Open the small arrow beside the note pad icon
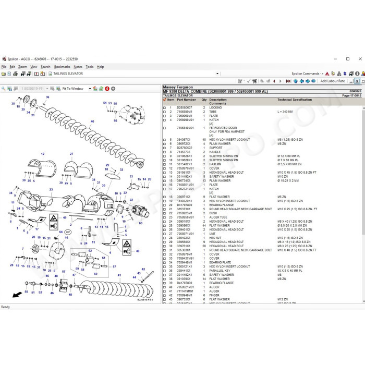365x365 pixels. (244, 81)
